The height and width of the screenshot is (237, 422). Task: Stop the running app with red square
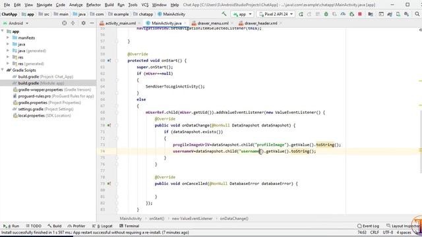pos(360,14)
